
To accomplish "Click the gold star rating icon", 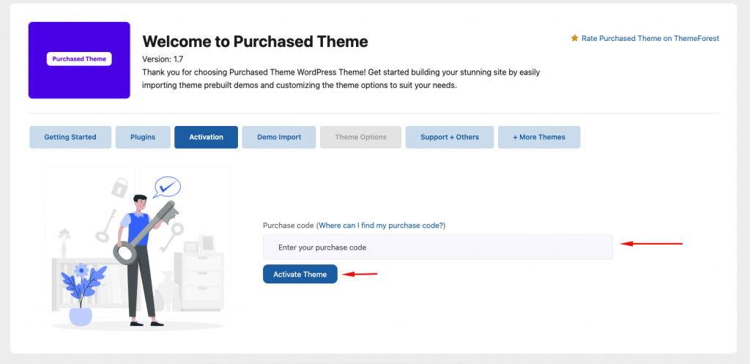I will point(575,38).
